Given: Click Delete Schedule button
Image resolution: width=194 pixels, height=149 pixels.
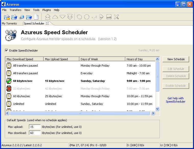Looking at the screenshot, I should 176,76.
